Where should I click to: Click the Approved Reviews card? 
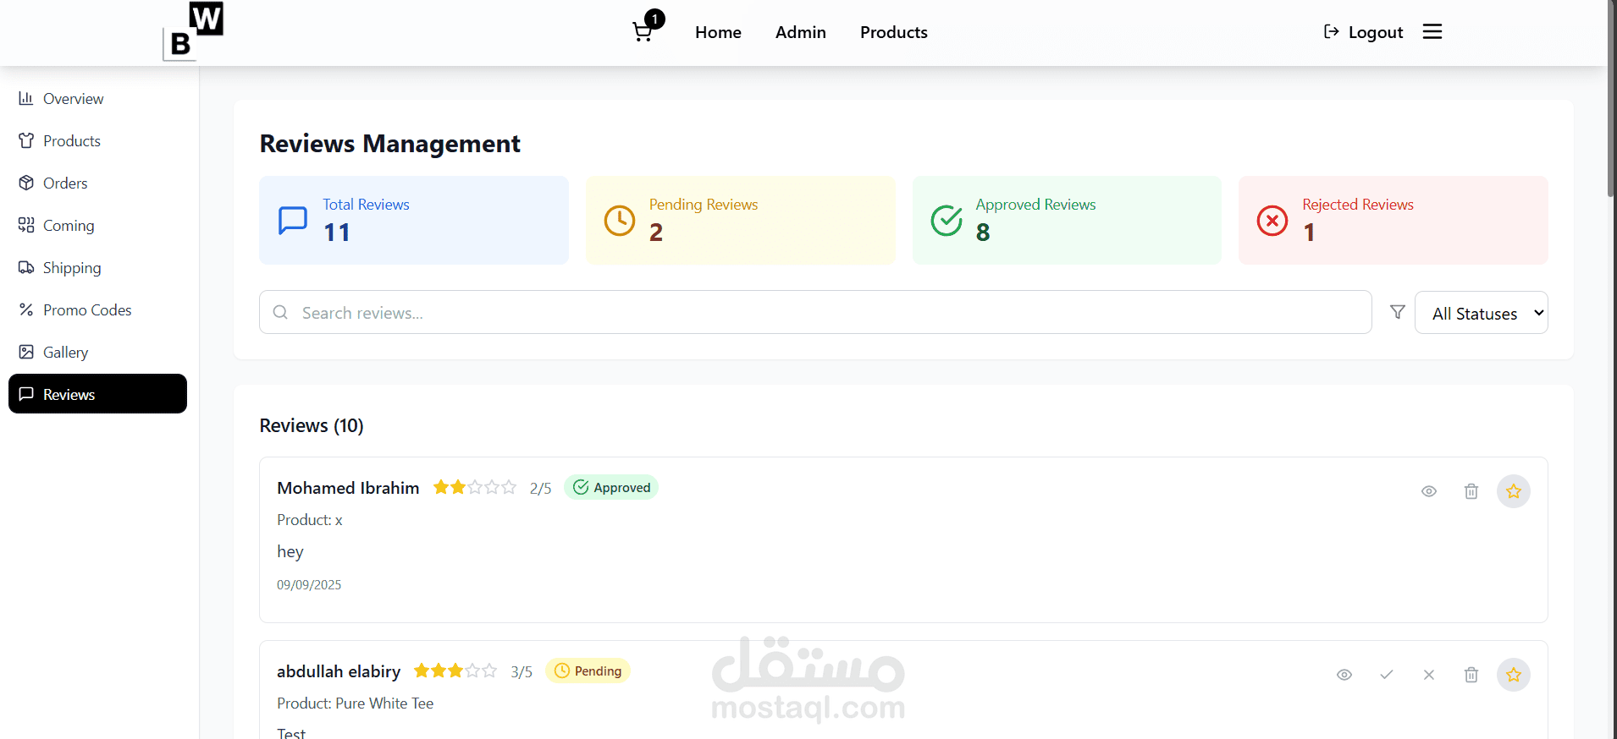click(1067, 220)
